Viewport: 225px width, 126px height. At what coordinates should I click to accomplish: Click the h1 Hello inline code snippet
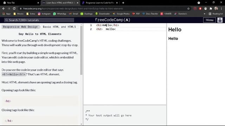(x=14, y=74)
